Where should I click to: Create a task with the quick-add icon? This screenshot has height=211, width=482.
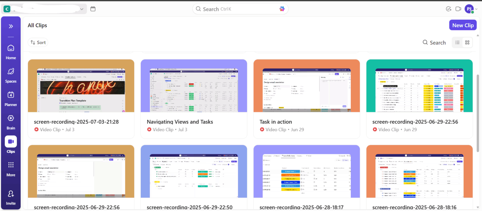pos(449,9)
